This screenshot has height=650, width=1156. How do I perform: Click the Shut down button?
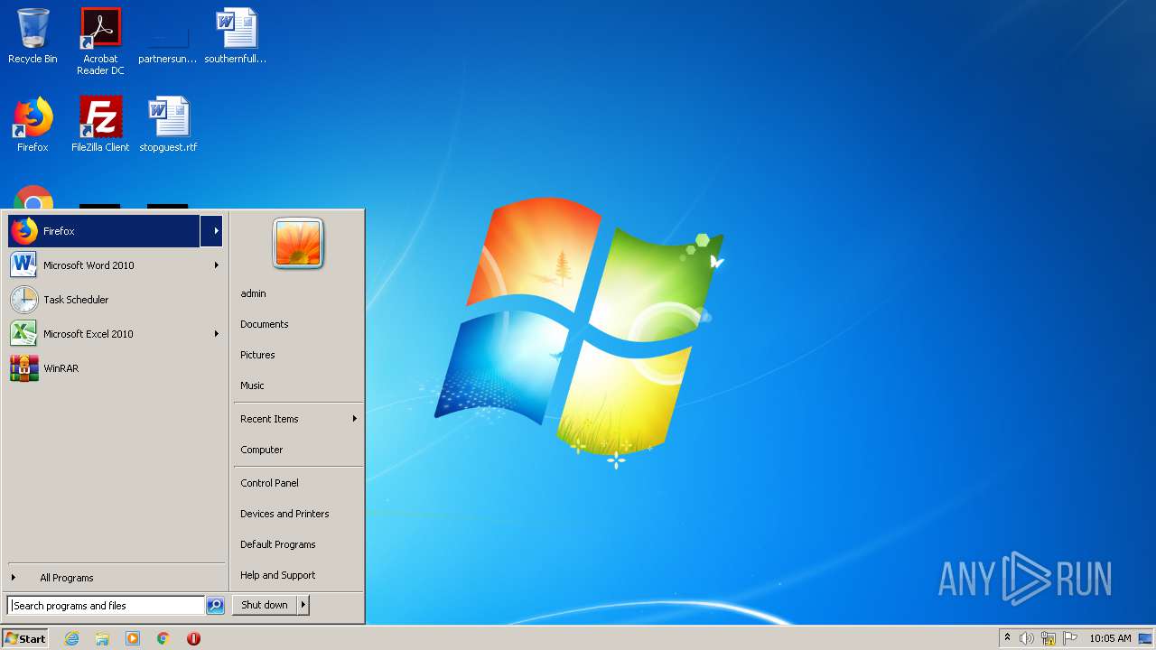click(265, 606)
